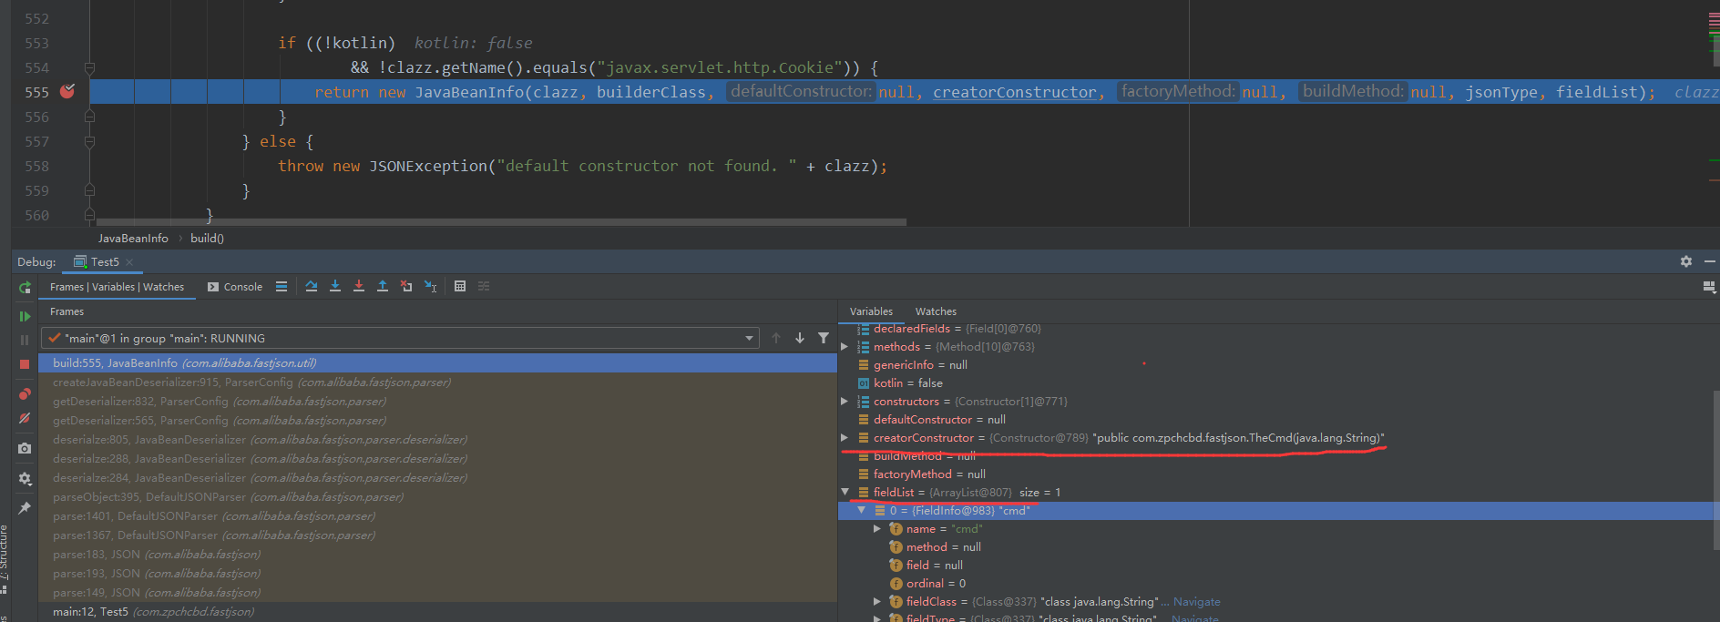Click the Drop Frame icon

tap(406, 286)
